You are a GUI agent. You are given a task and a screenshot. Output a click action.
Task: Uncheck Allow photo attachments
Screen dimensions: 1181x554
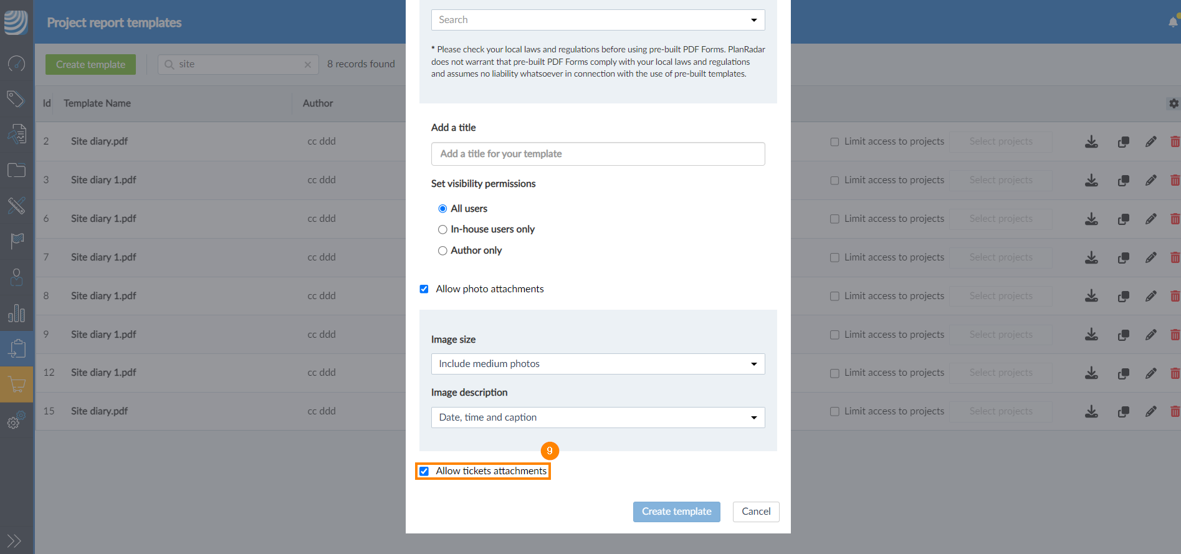click(x=424, y=289)
